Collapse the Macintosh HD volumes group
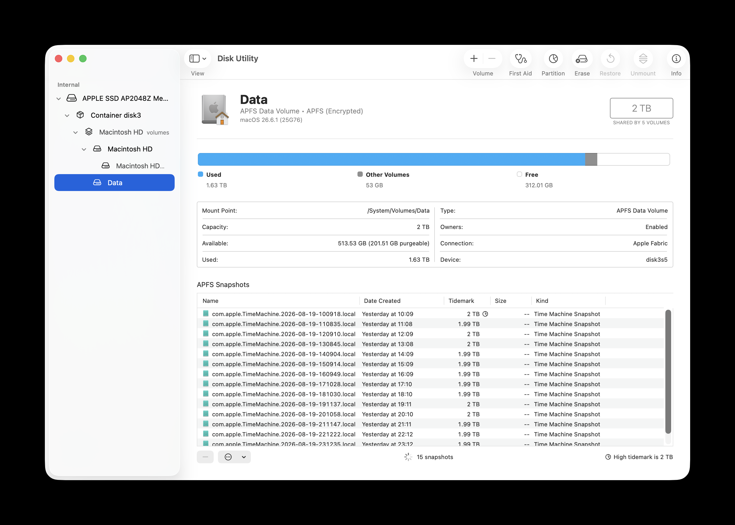 [x=75, y=132]
